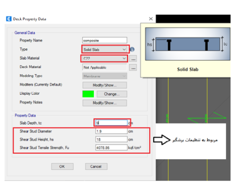The height and width of the screenshot is (184, 242).
Task: Click the ETABS logo icon in title bar
Action: point(9,19)
